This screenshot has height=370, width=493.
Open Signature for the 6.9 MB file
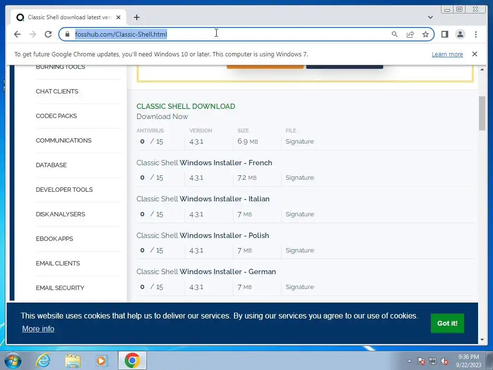point(299,141)
